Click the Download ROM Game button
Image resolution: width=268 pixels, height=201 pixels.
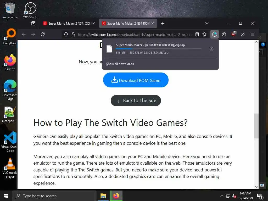[x=136, y=80]
